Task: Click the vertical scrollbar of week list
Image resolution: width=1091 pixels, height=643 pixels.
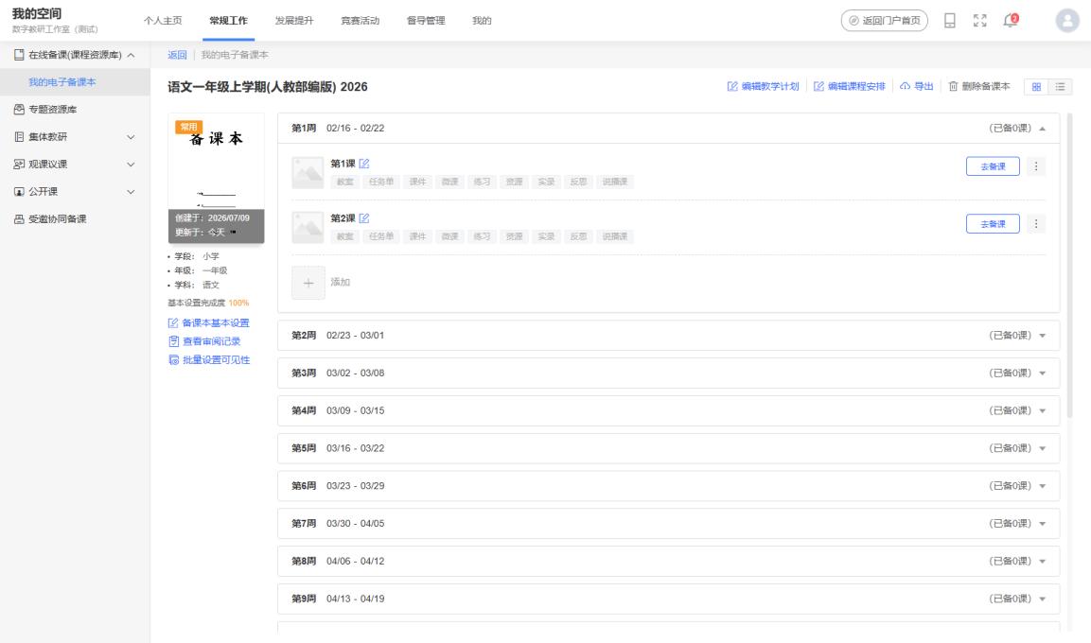Action: (1069, 268)
